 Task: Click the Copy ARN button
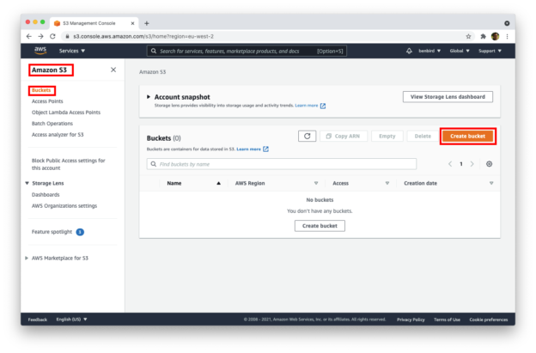[344, 136]
